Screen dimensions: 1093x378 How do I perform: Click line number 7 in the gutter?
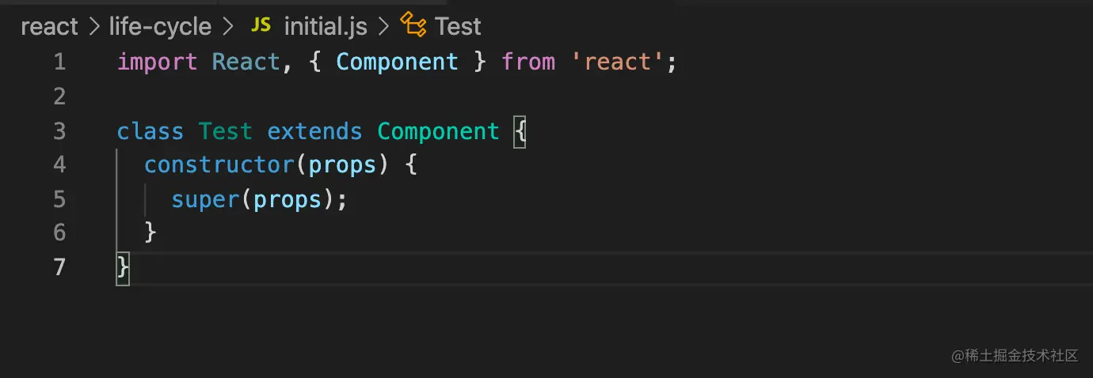pyautogui.click(x=59, y=267)
